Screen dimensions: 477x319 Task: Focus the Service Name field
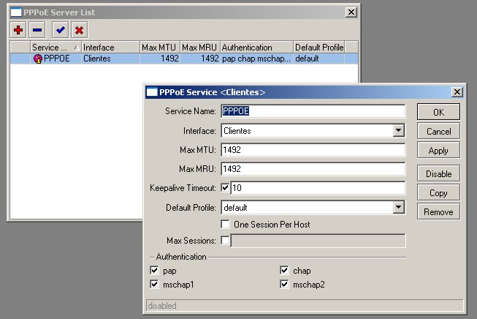313,111
